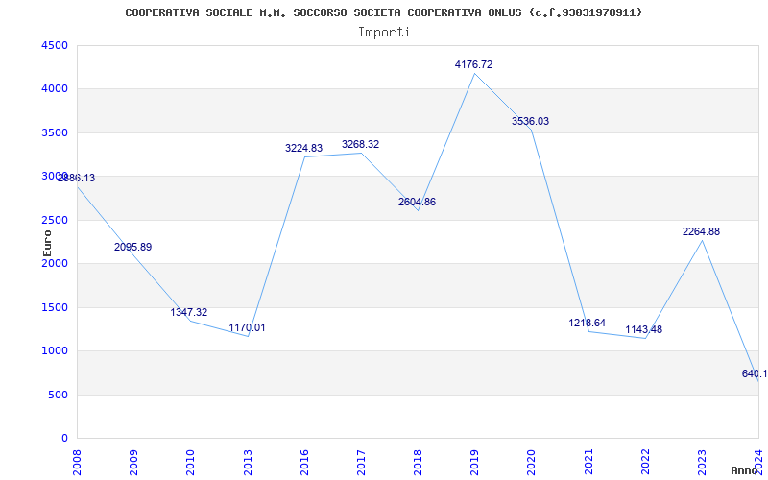Viewport: 768px width, 480px height.
Task: Click the 2886.13 data label
Action: 77,179
